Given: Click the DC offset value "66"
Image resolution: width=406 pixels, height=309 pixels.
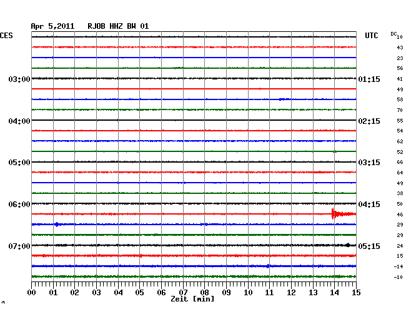Looking at the screenshot, I should [400, 162].
